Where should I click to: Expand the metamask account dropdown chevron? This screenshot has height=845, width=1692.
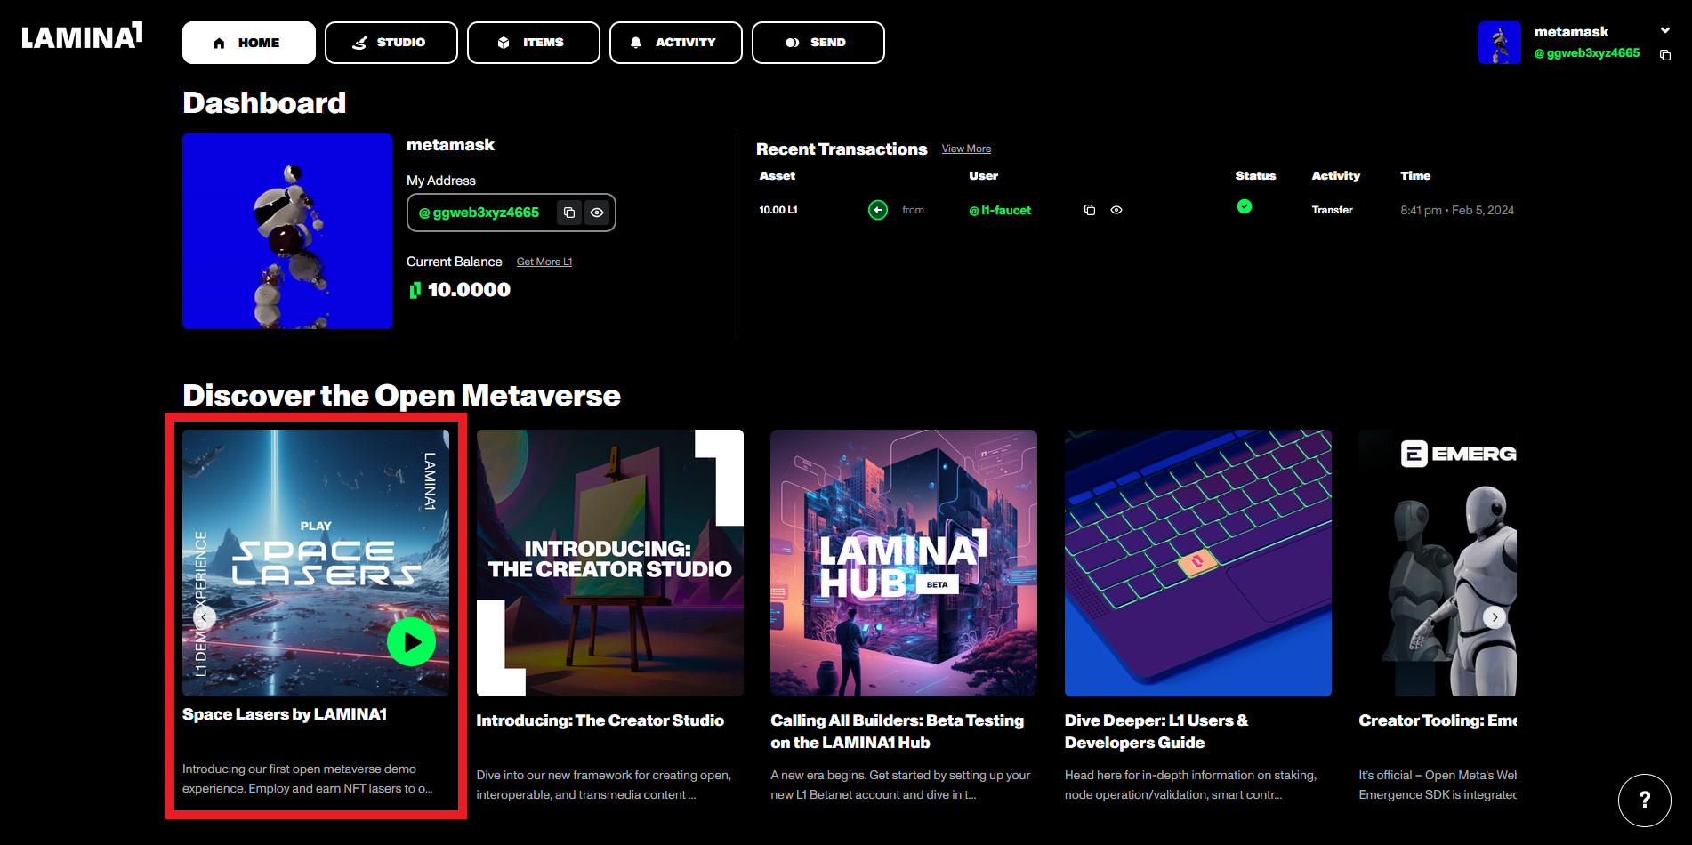(x=1665, y=30)
